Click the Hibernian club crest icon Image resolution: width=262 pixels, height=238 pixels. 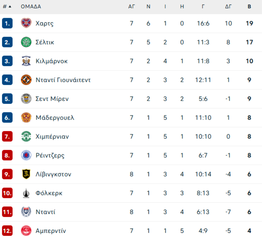coord(26,136)
